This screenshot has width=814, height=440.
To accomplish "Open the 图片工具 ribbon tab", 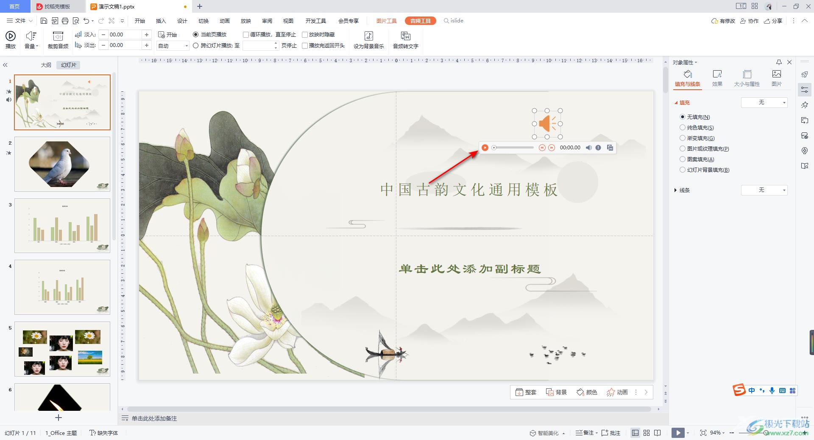I will click(386, 21).
